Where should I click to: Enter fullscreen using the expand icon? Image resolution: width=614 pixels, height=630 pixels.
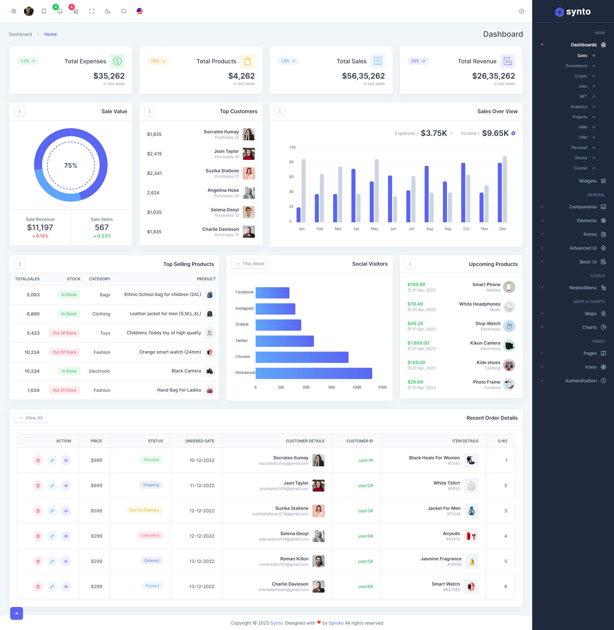91,11
